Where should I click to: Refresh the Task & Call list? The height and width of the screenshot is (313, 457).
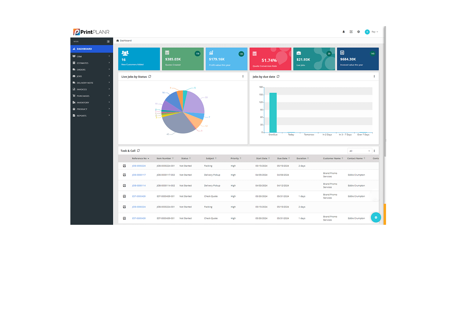click(138, 150)
